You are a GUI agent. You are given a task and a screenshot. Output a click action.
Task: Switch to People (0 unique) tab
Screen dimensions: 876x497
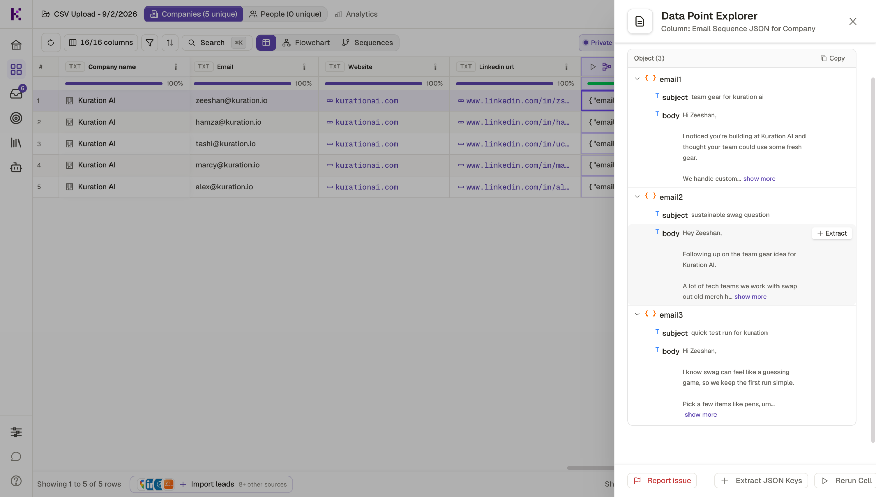pos(285,14)
